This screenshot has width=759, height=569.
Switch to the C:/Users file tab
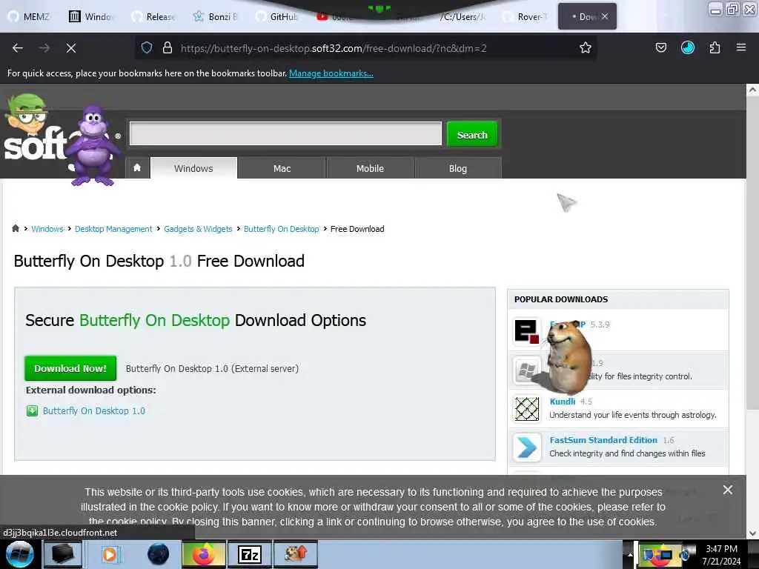(463, 16)
